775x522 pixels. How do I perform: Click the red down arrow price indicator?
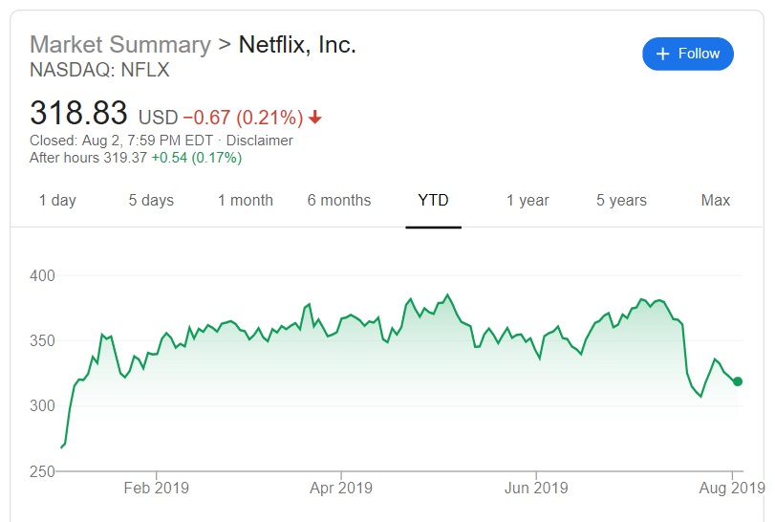[x=315, y=118]
